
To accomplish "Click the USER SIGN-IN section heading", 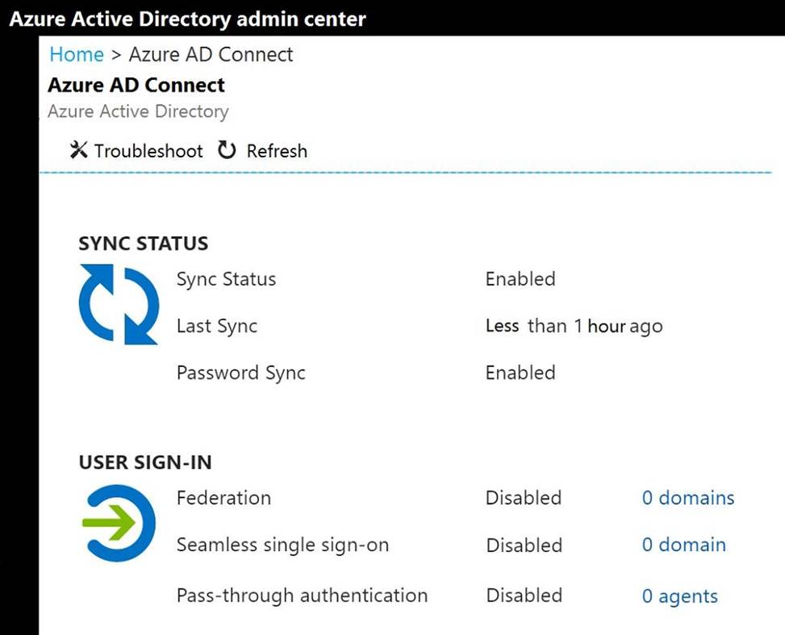I will coord(145,462).
